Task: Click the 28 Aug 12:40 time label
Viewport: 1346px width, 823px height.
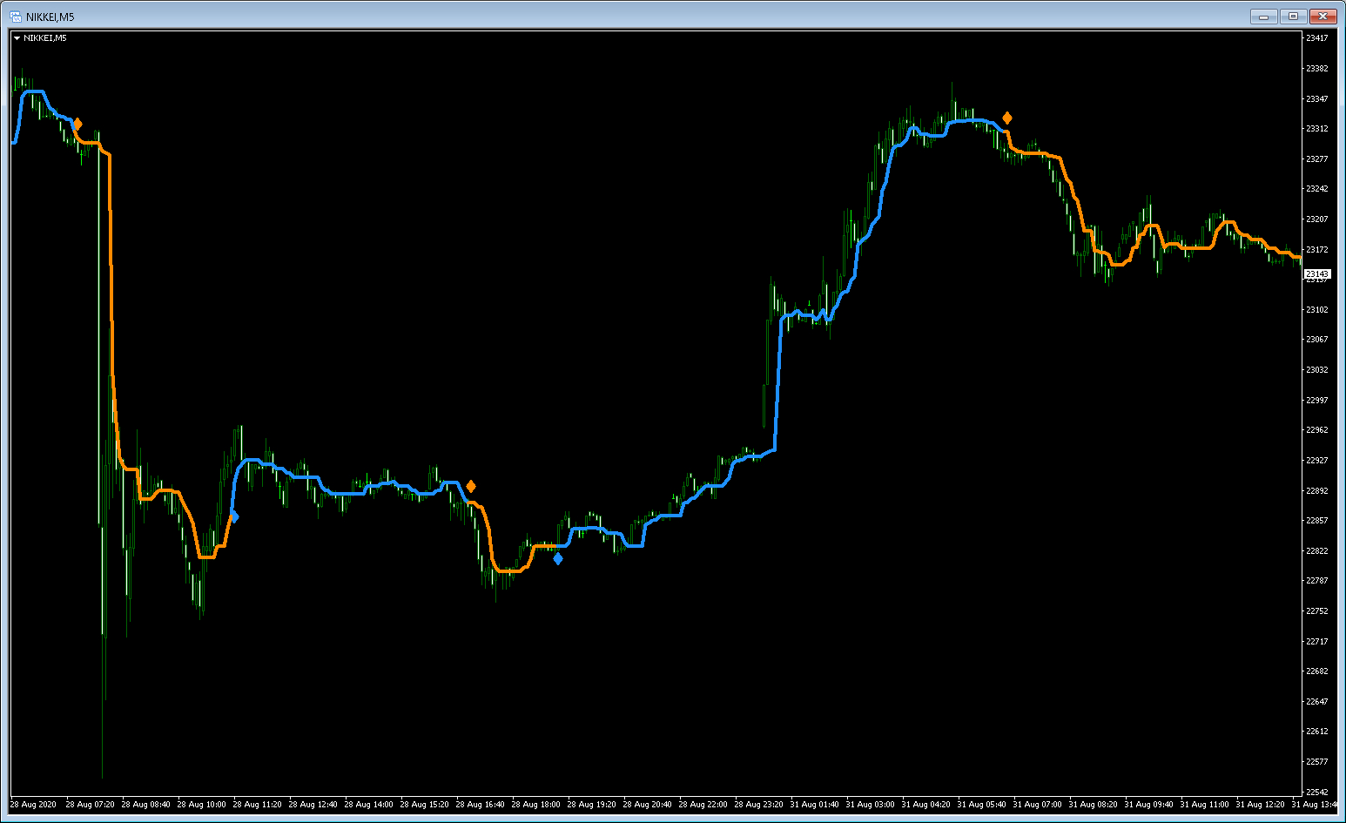Action: [313, 805]
